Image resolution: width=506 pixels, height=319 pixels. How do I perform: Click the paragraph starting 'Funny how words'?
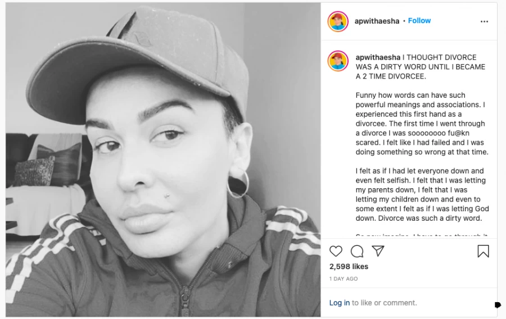coord(422,124)
